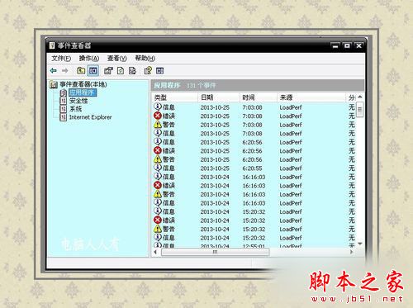Click the 警告 icon at 7:03:08
The image size is (413, 308).
[x=158, y=125]
